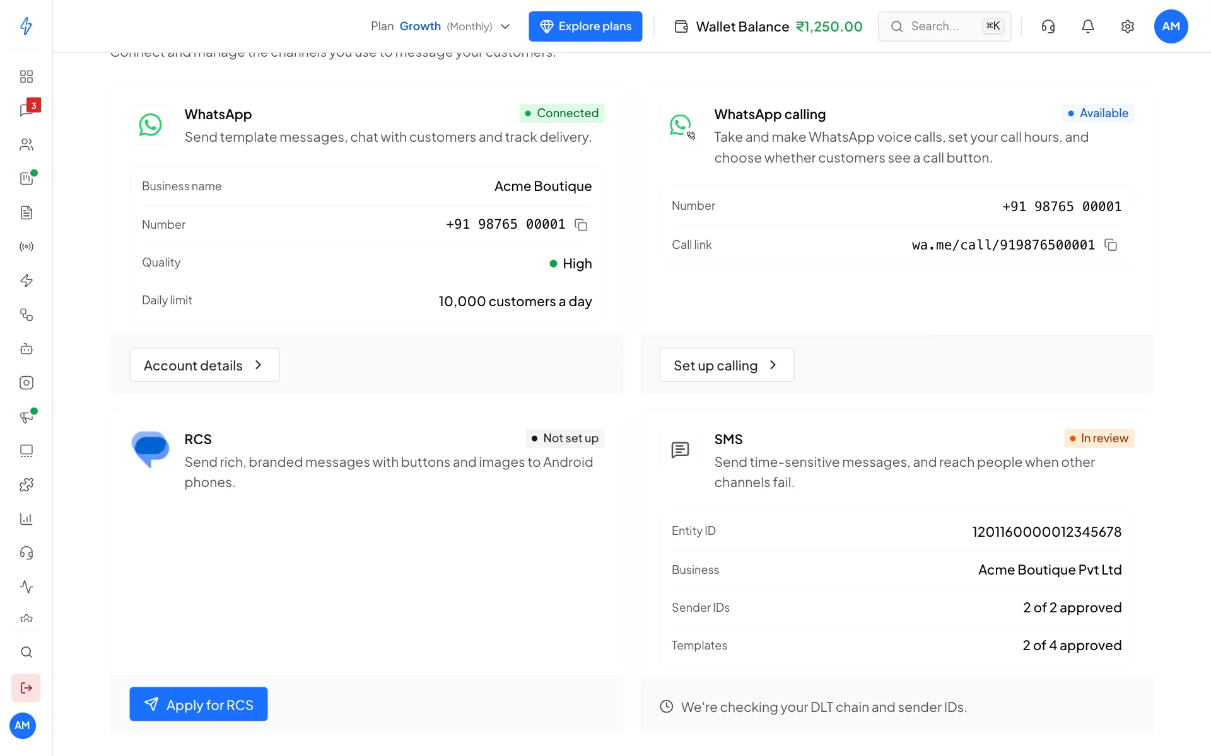Image resolution: width=1211 pixels, height=756 pixels.
Task: Click the Not set up badge on RCS
Action: (565, 438)
